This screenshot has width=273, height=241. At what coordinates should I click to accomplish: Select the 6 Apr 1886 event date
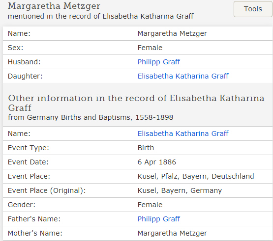(157, 162)
